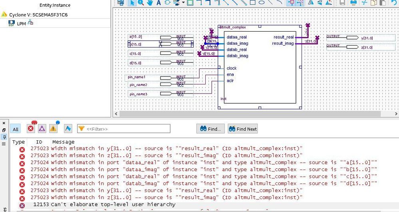Choose the Hand pan tool
The width and height of the screenshot is (399, 212).
point(150,2)
